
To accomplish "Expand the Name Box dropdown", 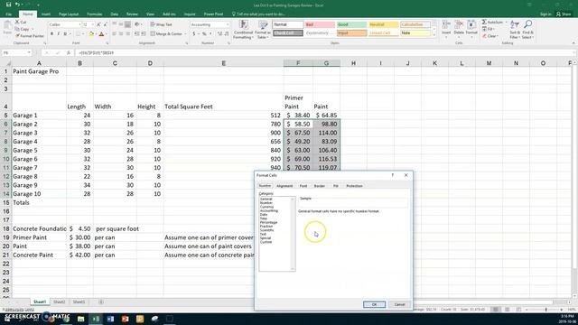I will (29, 52).
